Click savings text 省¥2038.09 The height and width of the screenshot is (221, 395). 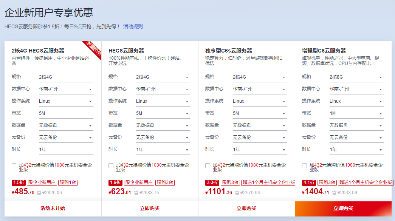click(x=345, y=193)
